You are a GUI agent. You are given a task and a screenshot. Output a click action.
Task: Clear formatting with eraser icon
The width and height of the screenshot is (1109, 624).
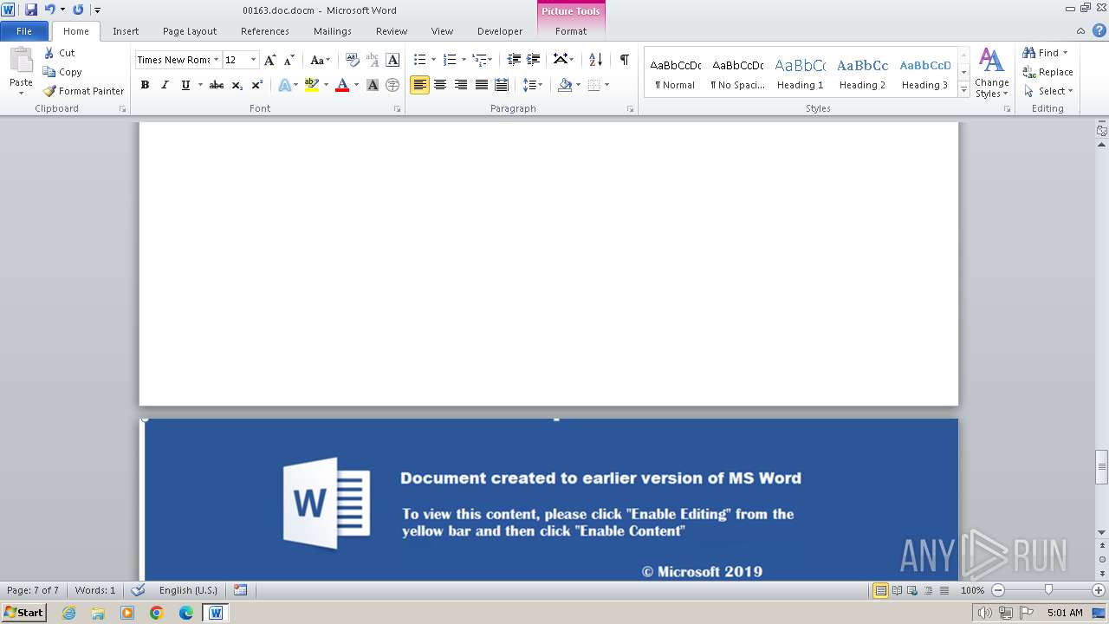pos(353,60)
